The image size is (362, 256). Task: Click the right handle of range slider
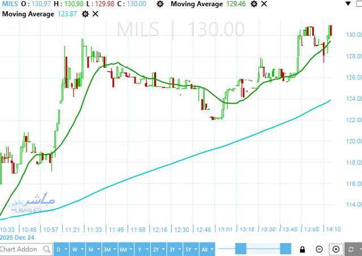coord(286,249)
